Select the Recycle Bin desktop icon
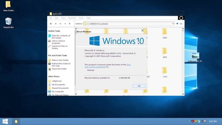Image resolution: width=222 pixels, height=125 pixels. pos(8,23)
